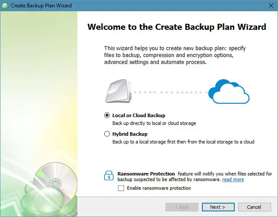Click the ransomware padlock icon
The image size is (278, 217).
[x=109, y=176]
